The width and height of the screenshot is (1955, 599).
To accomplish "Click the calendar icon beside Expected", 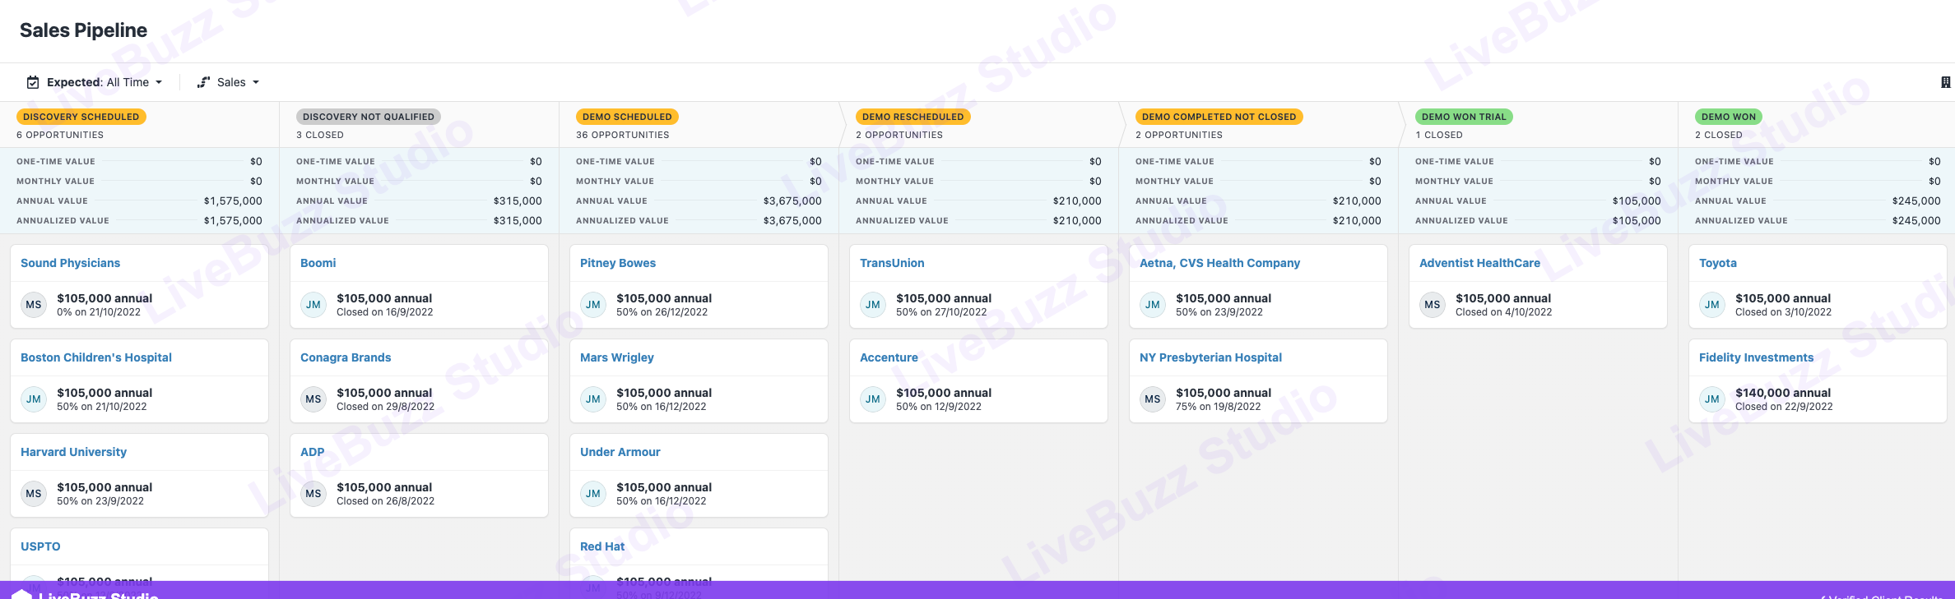I will tap(33, 82).
